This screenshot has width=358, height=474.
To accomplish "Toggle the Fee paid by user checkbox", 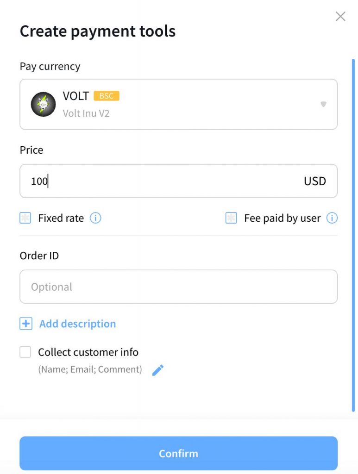I will (231, 218).
